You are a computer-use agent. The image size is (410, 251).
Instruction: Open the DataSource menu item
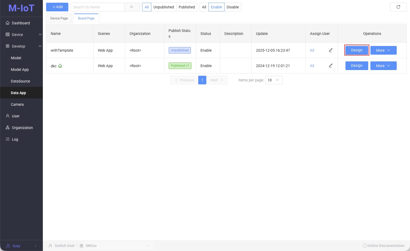[x=20, y=81]
